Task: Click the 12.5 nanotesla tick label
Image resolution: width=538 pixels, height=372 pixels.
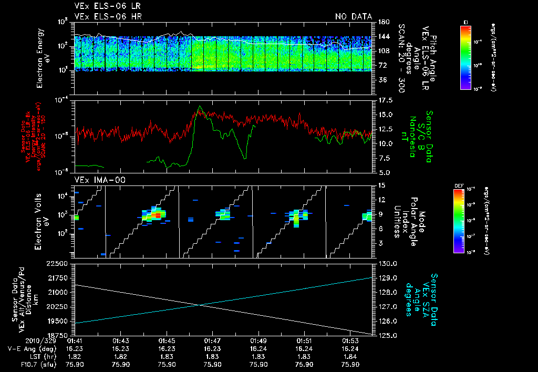Action: (385, 129)
